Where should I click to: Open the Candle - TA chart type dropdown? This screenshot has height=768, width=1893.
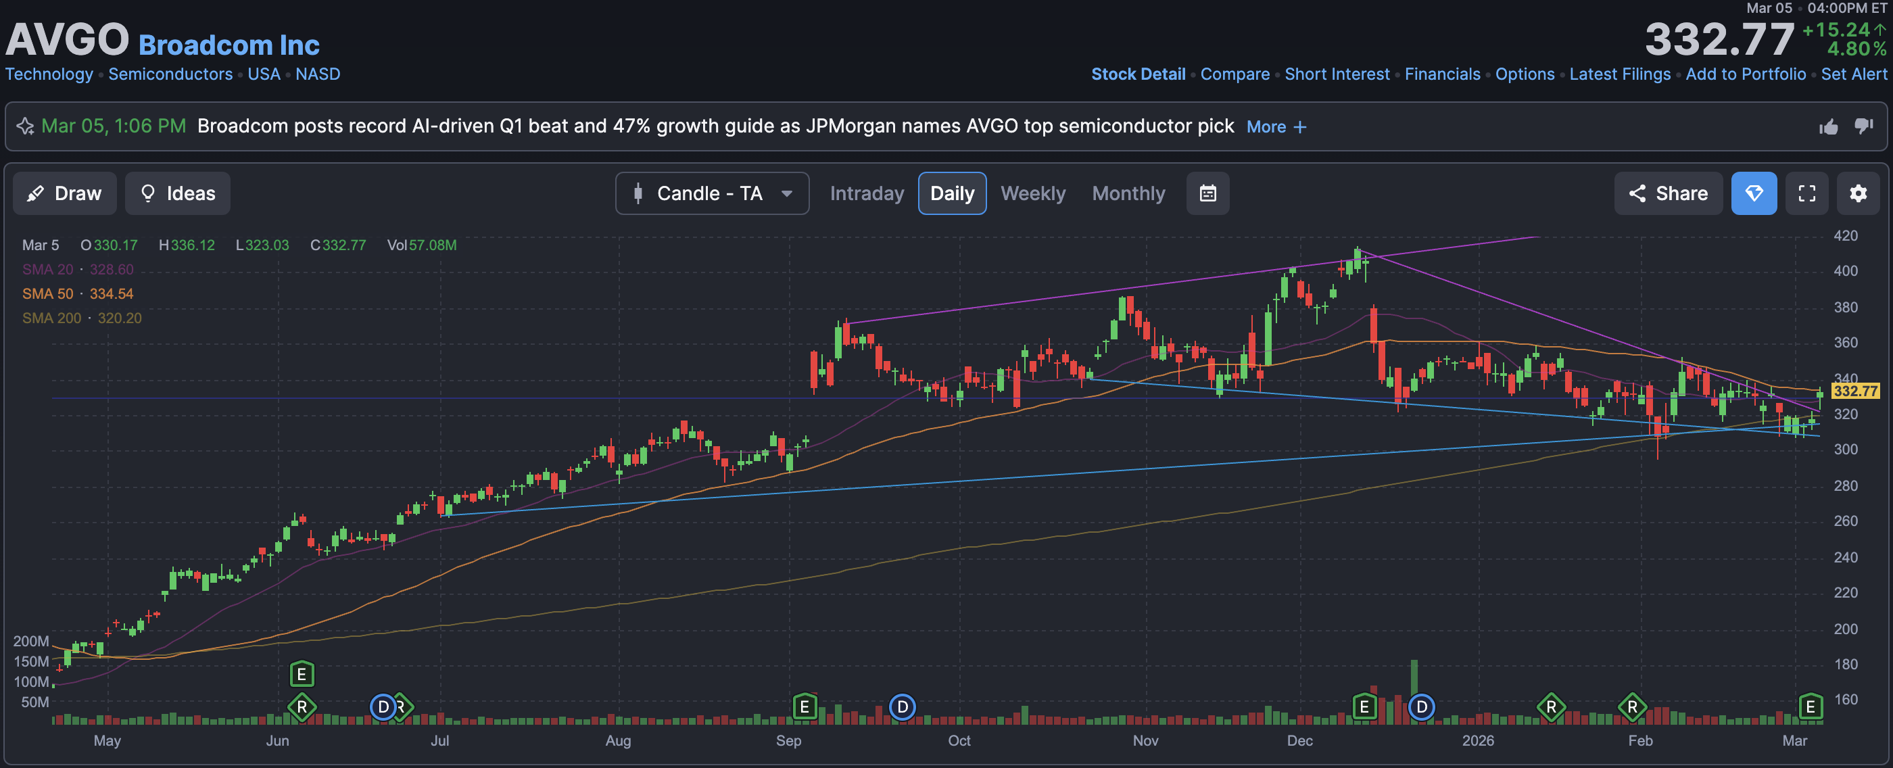pos(711,193)
